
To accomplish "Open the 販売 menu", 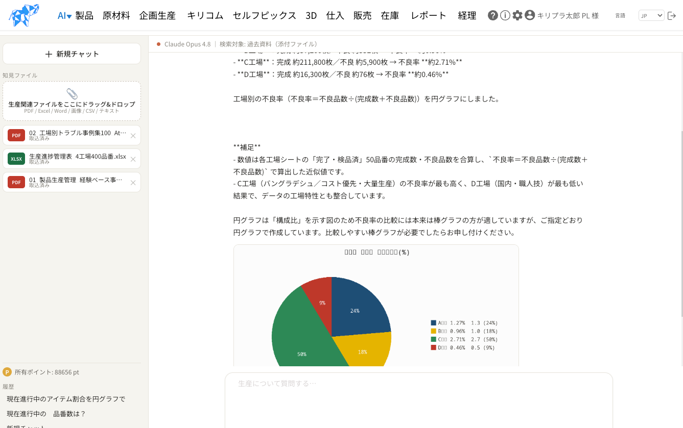I will (x=363, y=16).
